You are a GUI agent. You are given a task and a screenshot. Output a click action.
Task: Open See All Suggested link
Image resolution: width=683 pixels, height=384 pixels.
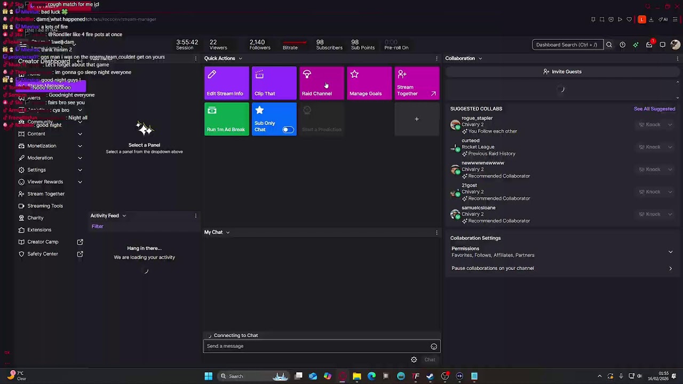click(654, 109)
